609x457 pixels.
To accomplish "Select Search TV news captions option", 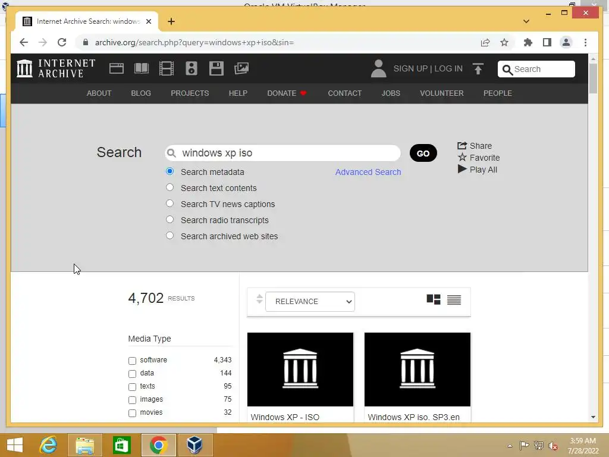I will (169, 204).
